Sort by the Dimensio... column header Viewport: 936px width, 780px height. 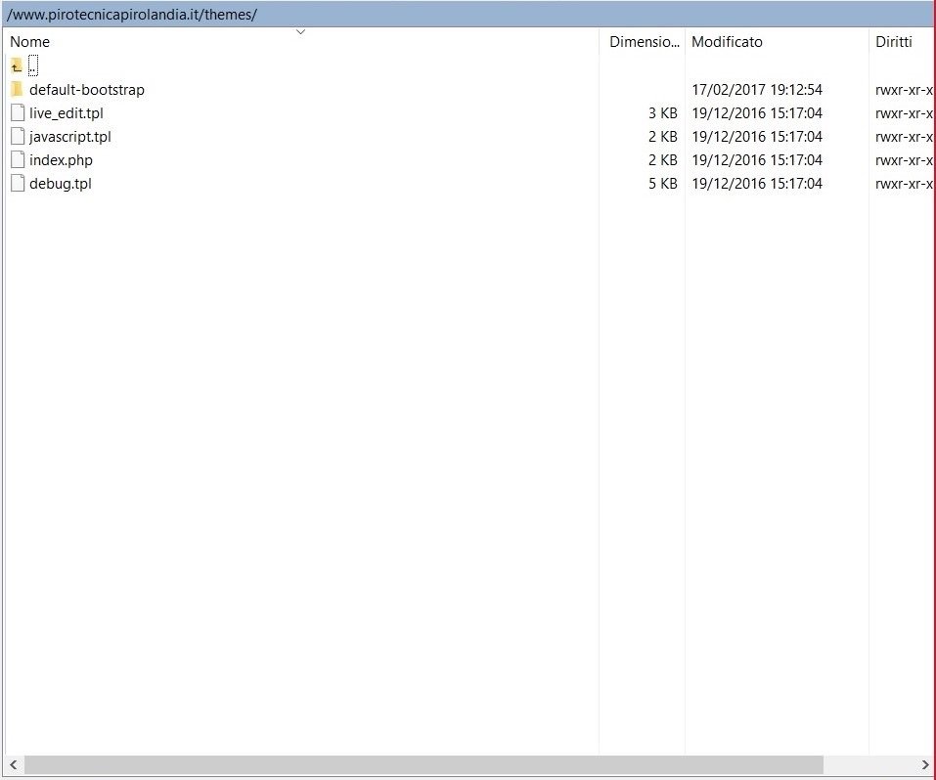[x=643, y=42]
